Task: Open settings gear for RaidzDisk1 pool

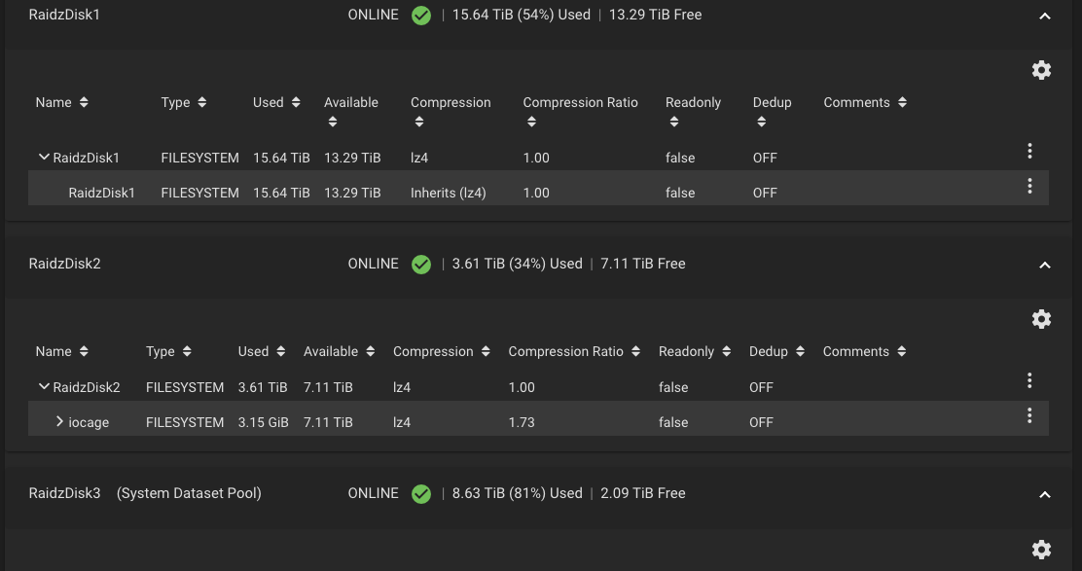Action: click(1040, 70)
